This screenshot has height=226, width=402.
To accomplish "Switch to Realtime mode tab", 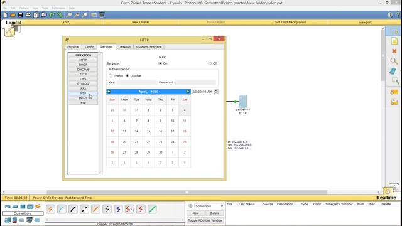I will coord(386,198).
